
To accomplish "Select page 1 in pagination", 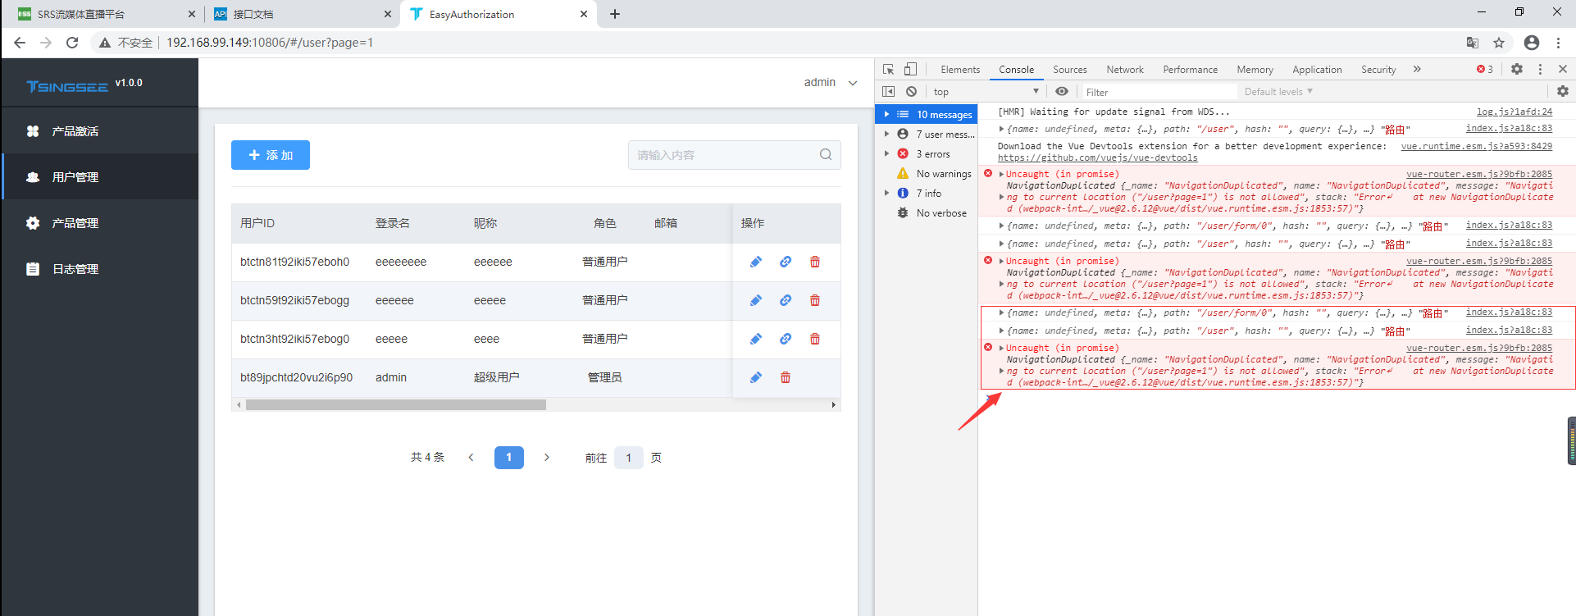I will 509,458.
